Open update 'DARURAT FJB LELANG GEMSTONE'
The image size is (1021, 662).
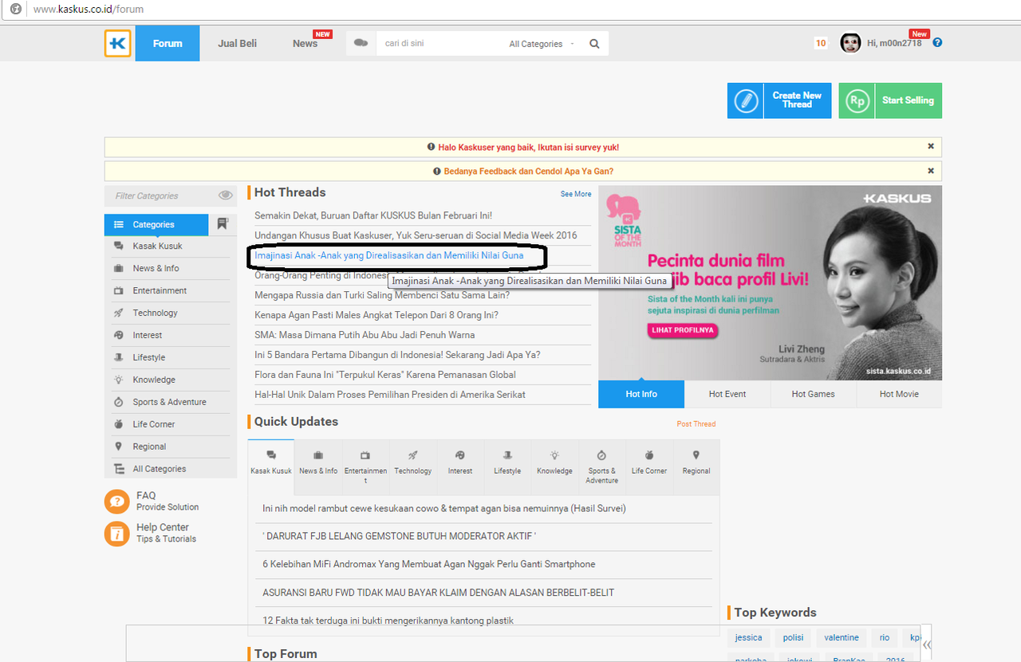399,536
